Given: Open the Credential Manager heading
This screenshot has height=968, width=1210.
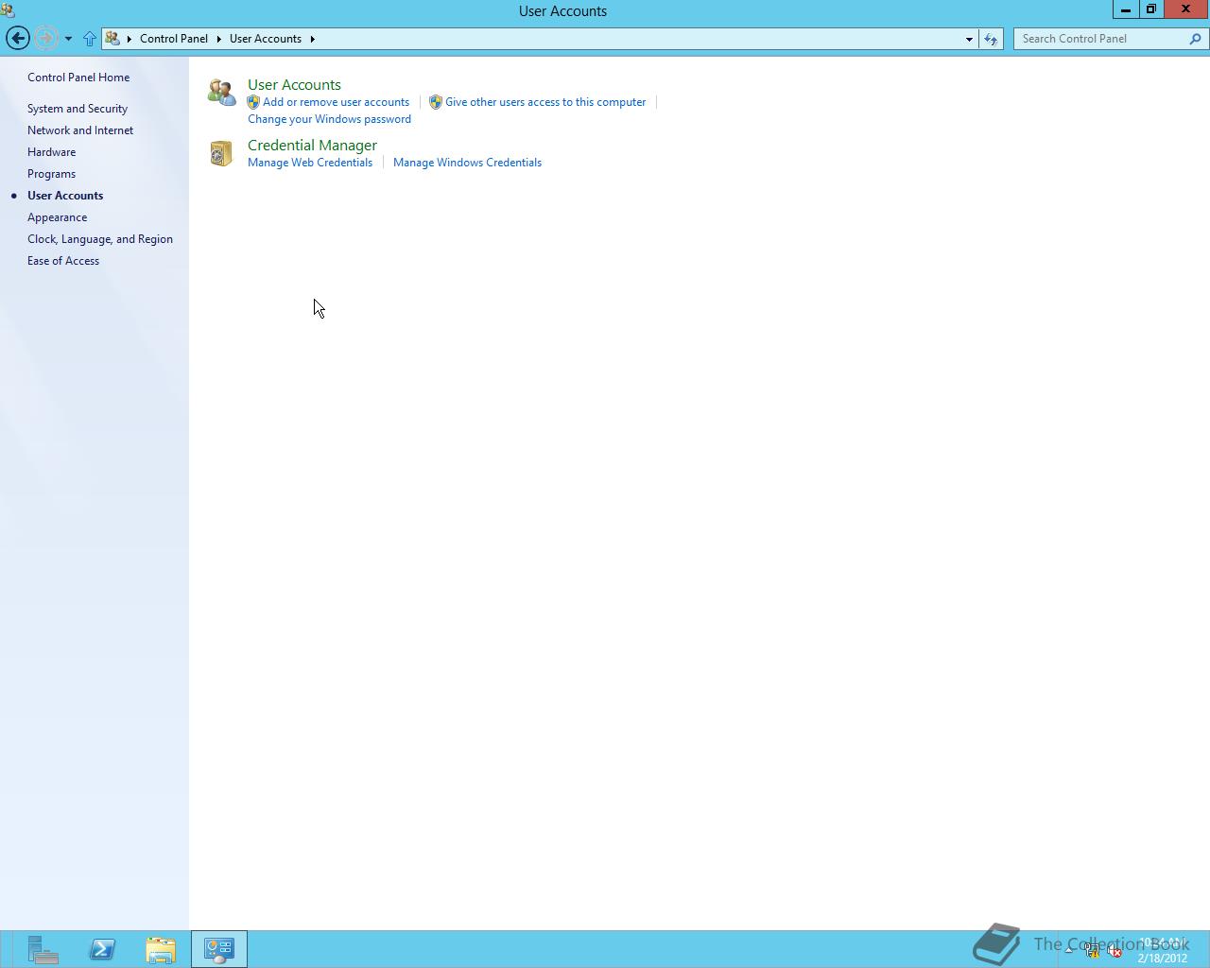Looking at the screenshot, I should pos(312,146).
